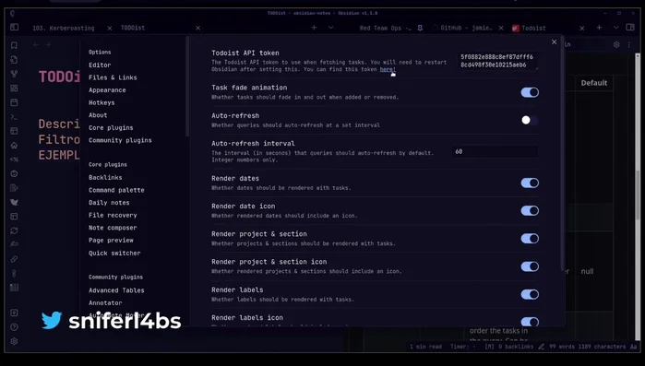Switch to the 103. Kerberoasting tab
The height and width of the screenshot is (366, 645).
(x=64, y=28)
